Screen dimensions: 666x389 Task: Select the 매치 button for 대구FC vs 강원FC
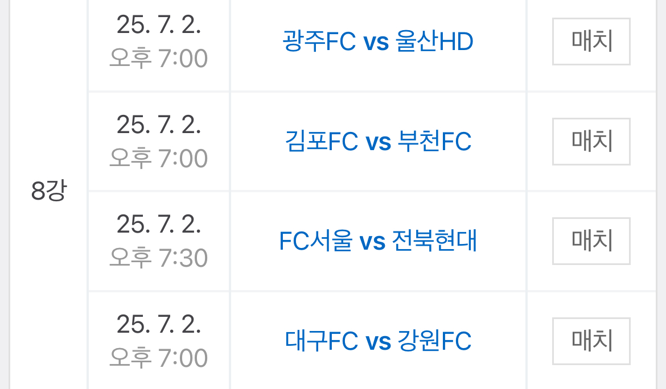(591, 341)
